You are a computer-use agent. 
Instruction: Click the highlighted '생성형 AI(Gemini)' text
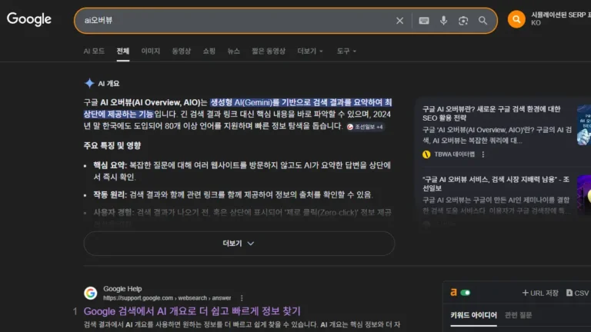point(241,102)
